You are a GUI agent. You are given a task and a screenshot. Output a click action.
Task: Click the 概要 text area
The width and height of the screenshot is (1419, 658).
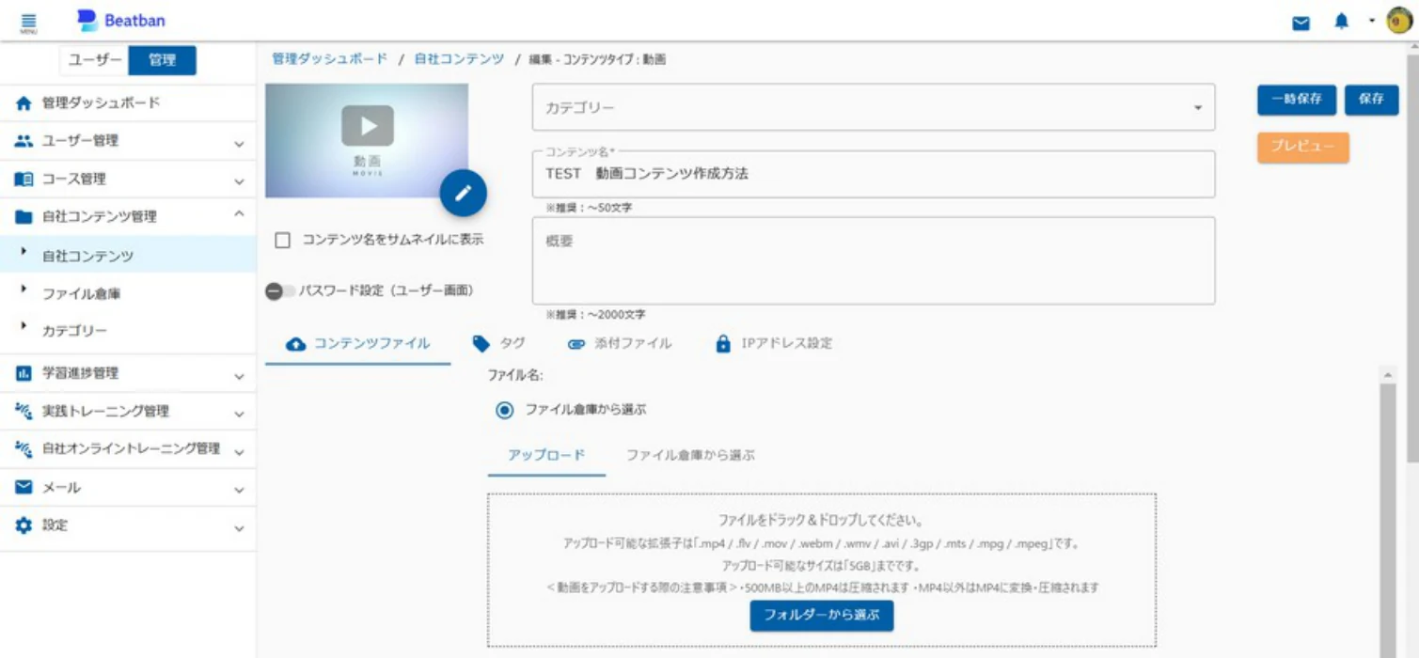coord(874,261)
